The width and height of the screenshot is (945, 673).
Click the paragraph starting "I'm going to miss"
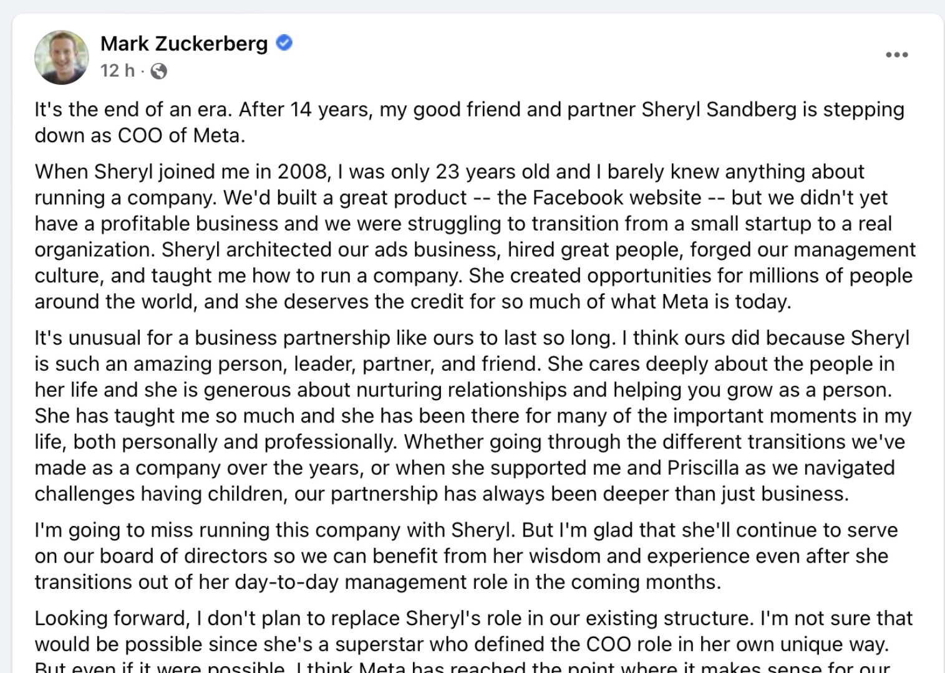click(466, 556)
